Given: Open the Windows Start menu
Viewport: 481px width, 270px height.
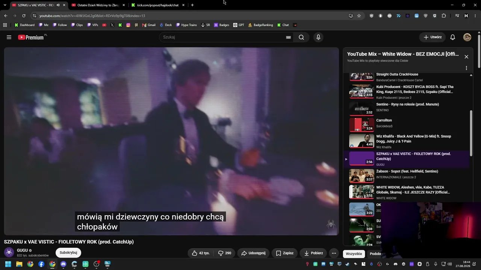Looking at the screenshot, I should 8,264.
